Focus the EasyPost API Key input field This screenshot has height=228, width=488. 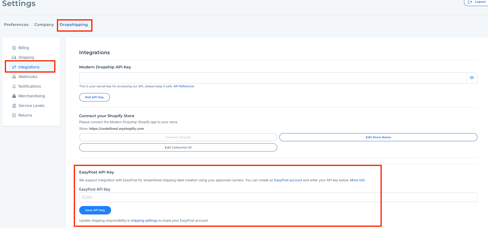click(x=278, y=197)
